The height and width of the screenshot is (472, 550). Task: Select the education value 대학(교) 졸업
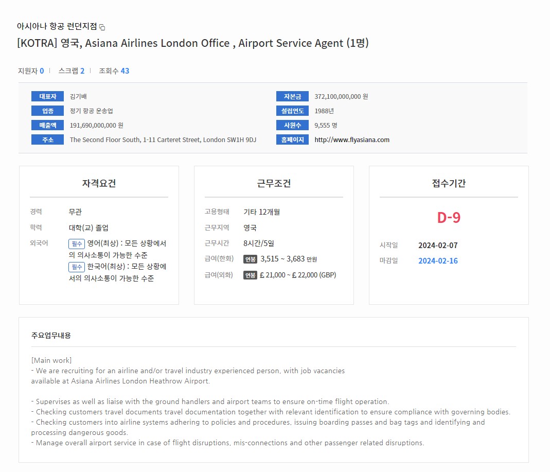88,228
